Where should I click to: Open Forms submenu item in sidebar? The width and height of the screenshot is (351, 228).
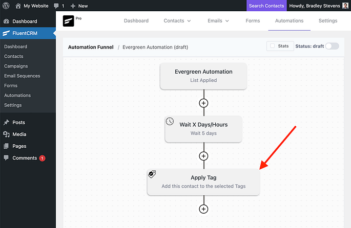pyautogui.click(x=11, y=85)
